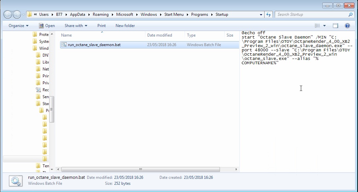Viewport: 358px width, 192px height.
Task: Click the Rec item icon in tree
Action: click(38, 90)
